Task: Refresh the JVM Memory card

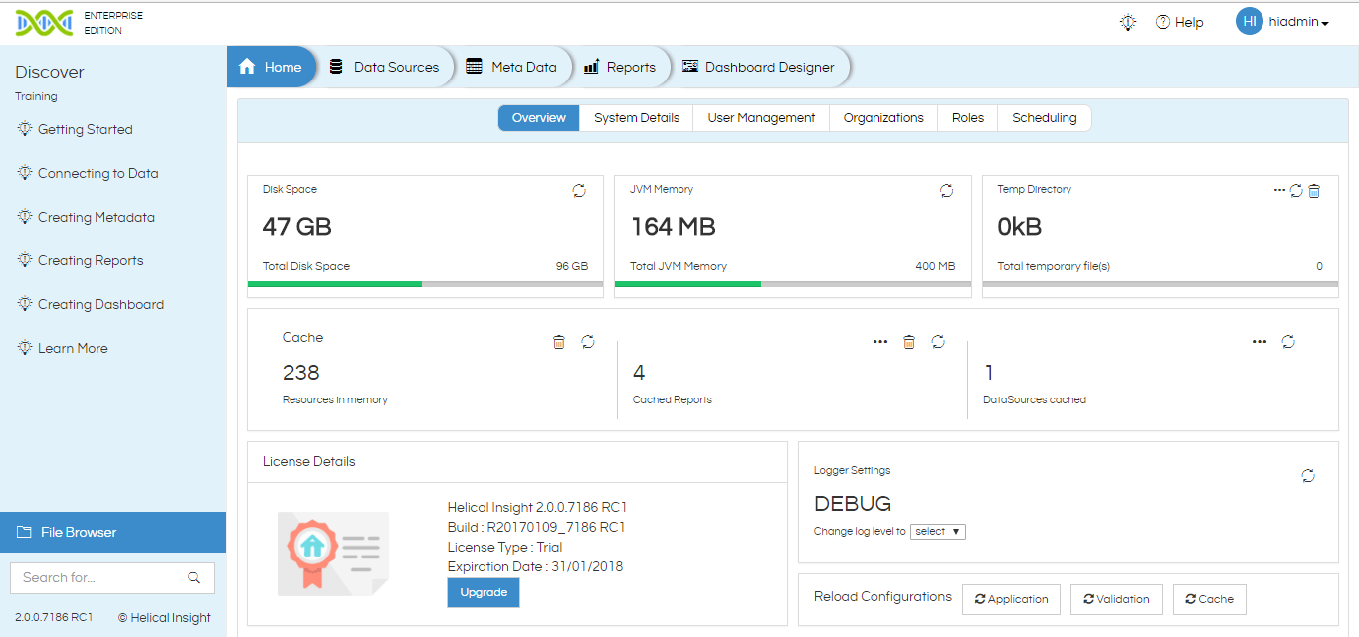Action: tap(946, 191)
